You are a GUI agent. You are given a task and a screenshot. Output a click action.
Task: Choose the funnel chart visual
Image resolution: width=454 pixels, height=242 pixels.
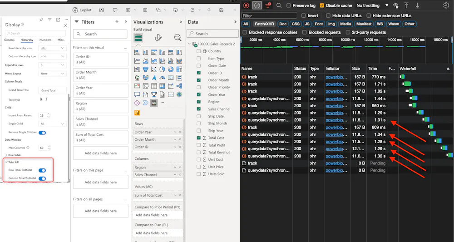point(145,69)
